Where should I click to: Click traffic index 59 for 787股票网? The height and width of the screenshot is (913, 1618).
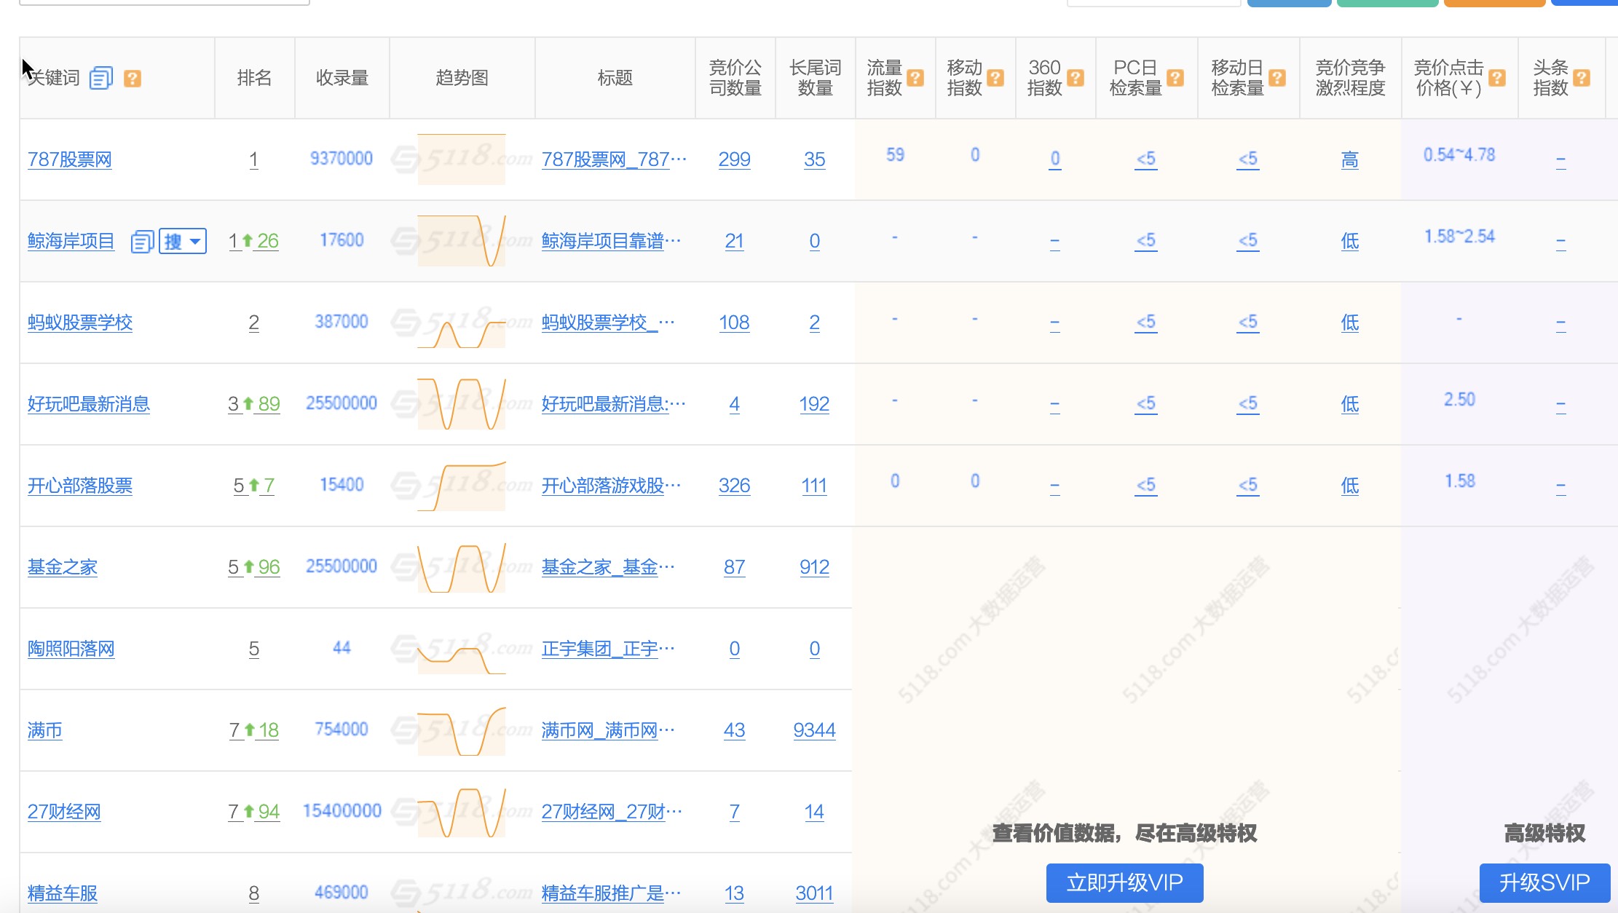pyautogui.click(x=895, y=155)
